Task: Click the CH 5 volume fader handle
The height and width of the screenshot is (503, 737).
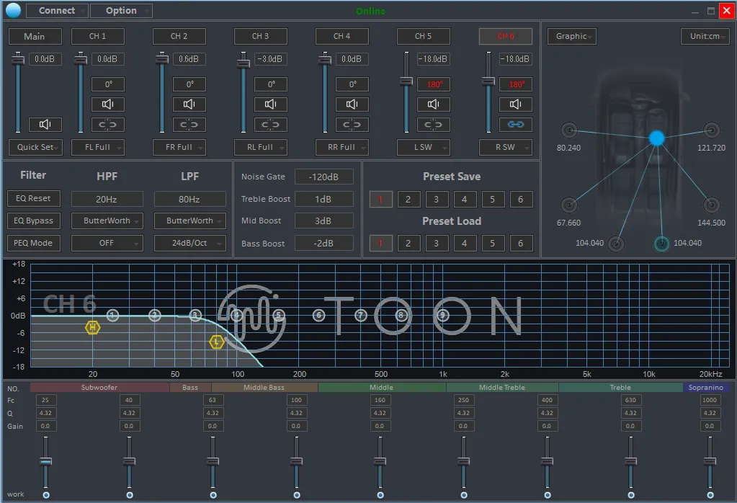Action: [x=406, y=81]
